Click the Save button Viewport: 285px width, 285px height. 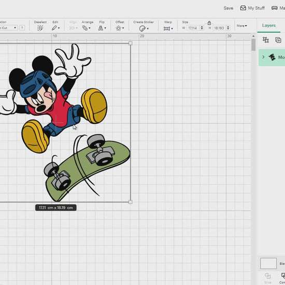pyautogui.click(x=229, y=8)
